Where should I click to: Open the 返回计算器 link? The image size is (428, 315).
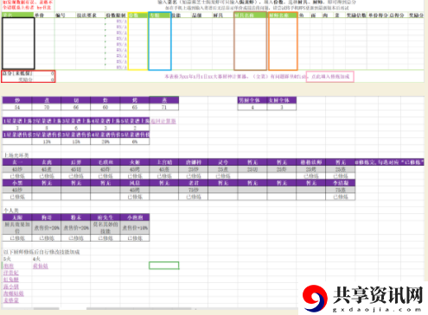163,121
